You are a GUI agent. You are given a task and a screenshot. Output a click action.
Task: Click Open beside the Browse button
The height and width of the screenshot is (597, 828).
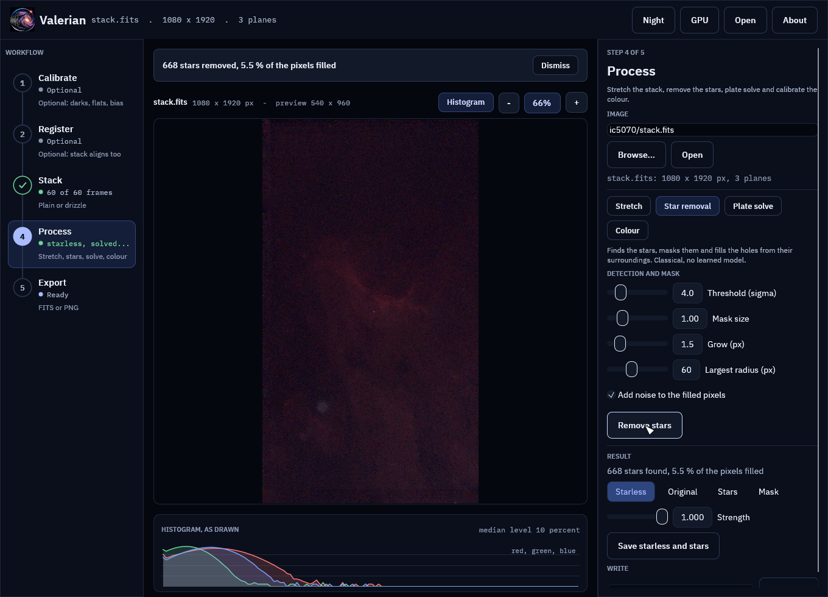pyautogui.click(x=692, y=155)
